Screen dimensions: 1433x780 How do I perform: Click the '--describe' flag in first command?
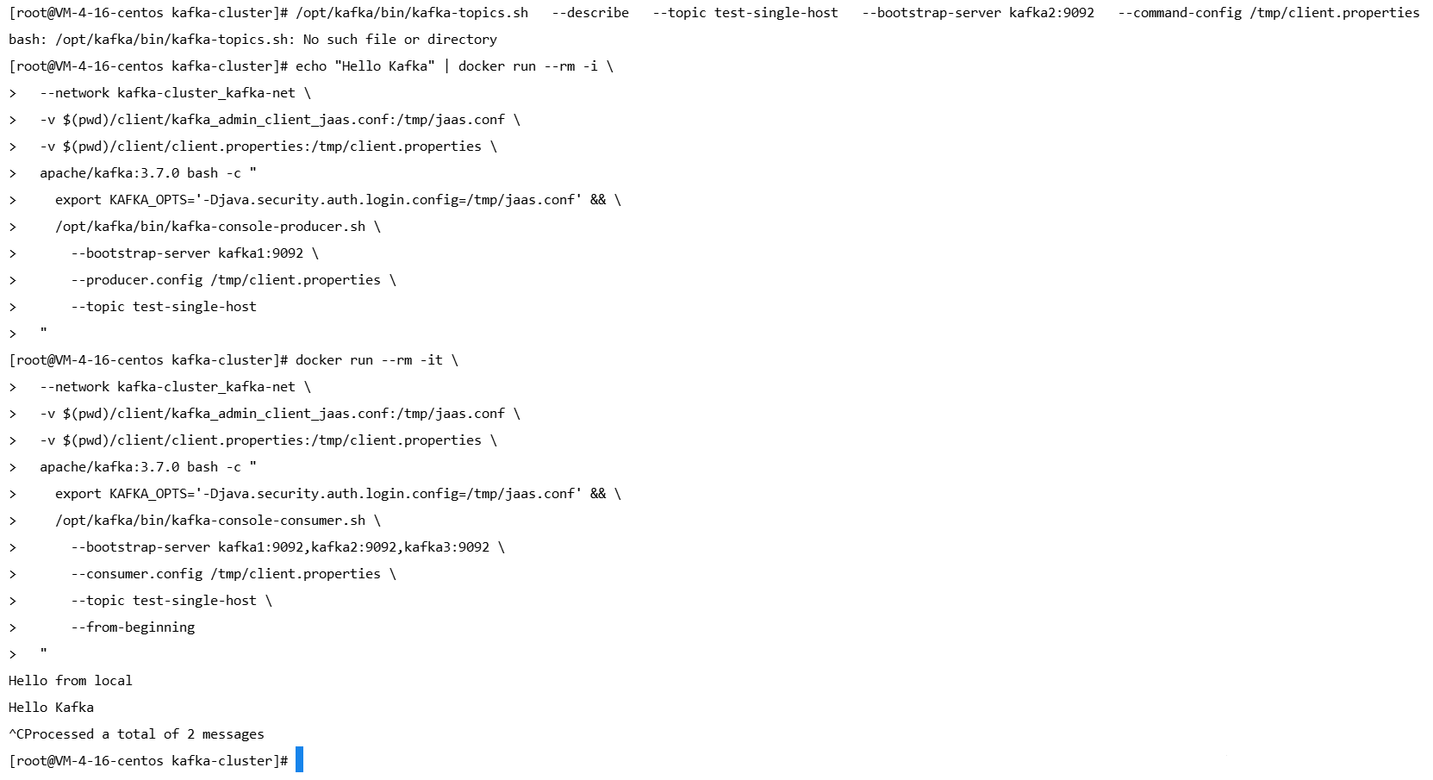pos(591,13)
